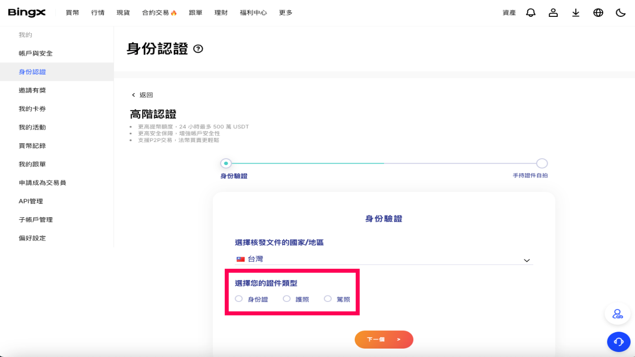Open 買幣記錄 in sidebar
635x357 pixels.
(57, 146)
